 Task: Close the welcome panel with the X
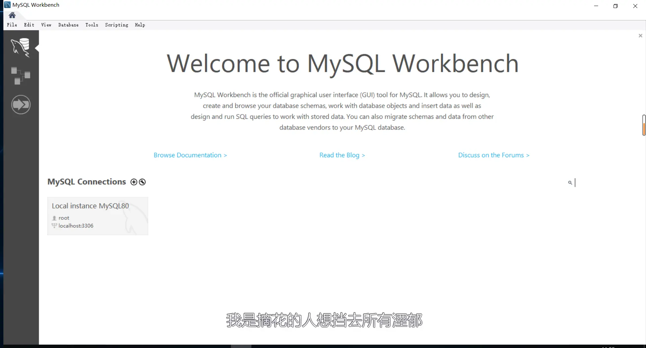point(640,36)
